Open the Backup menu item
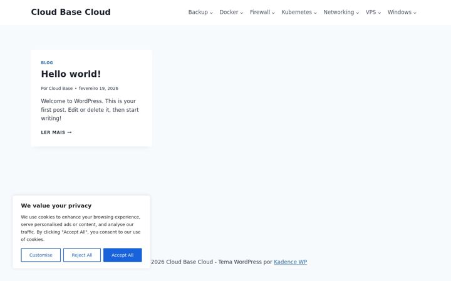The image size is (451, 281). click(198, 12)
